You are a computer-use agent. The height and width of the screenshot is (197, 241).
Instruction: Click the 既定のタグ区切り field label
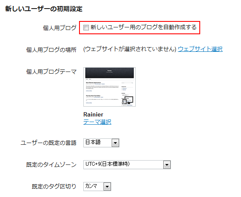click(54, 187)
